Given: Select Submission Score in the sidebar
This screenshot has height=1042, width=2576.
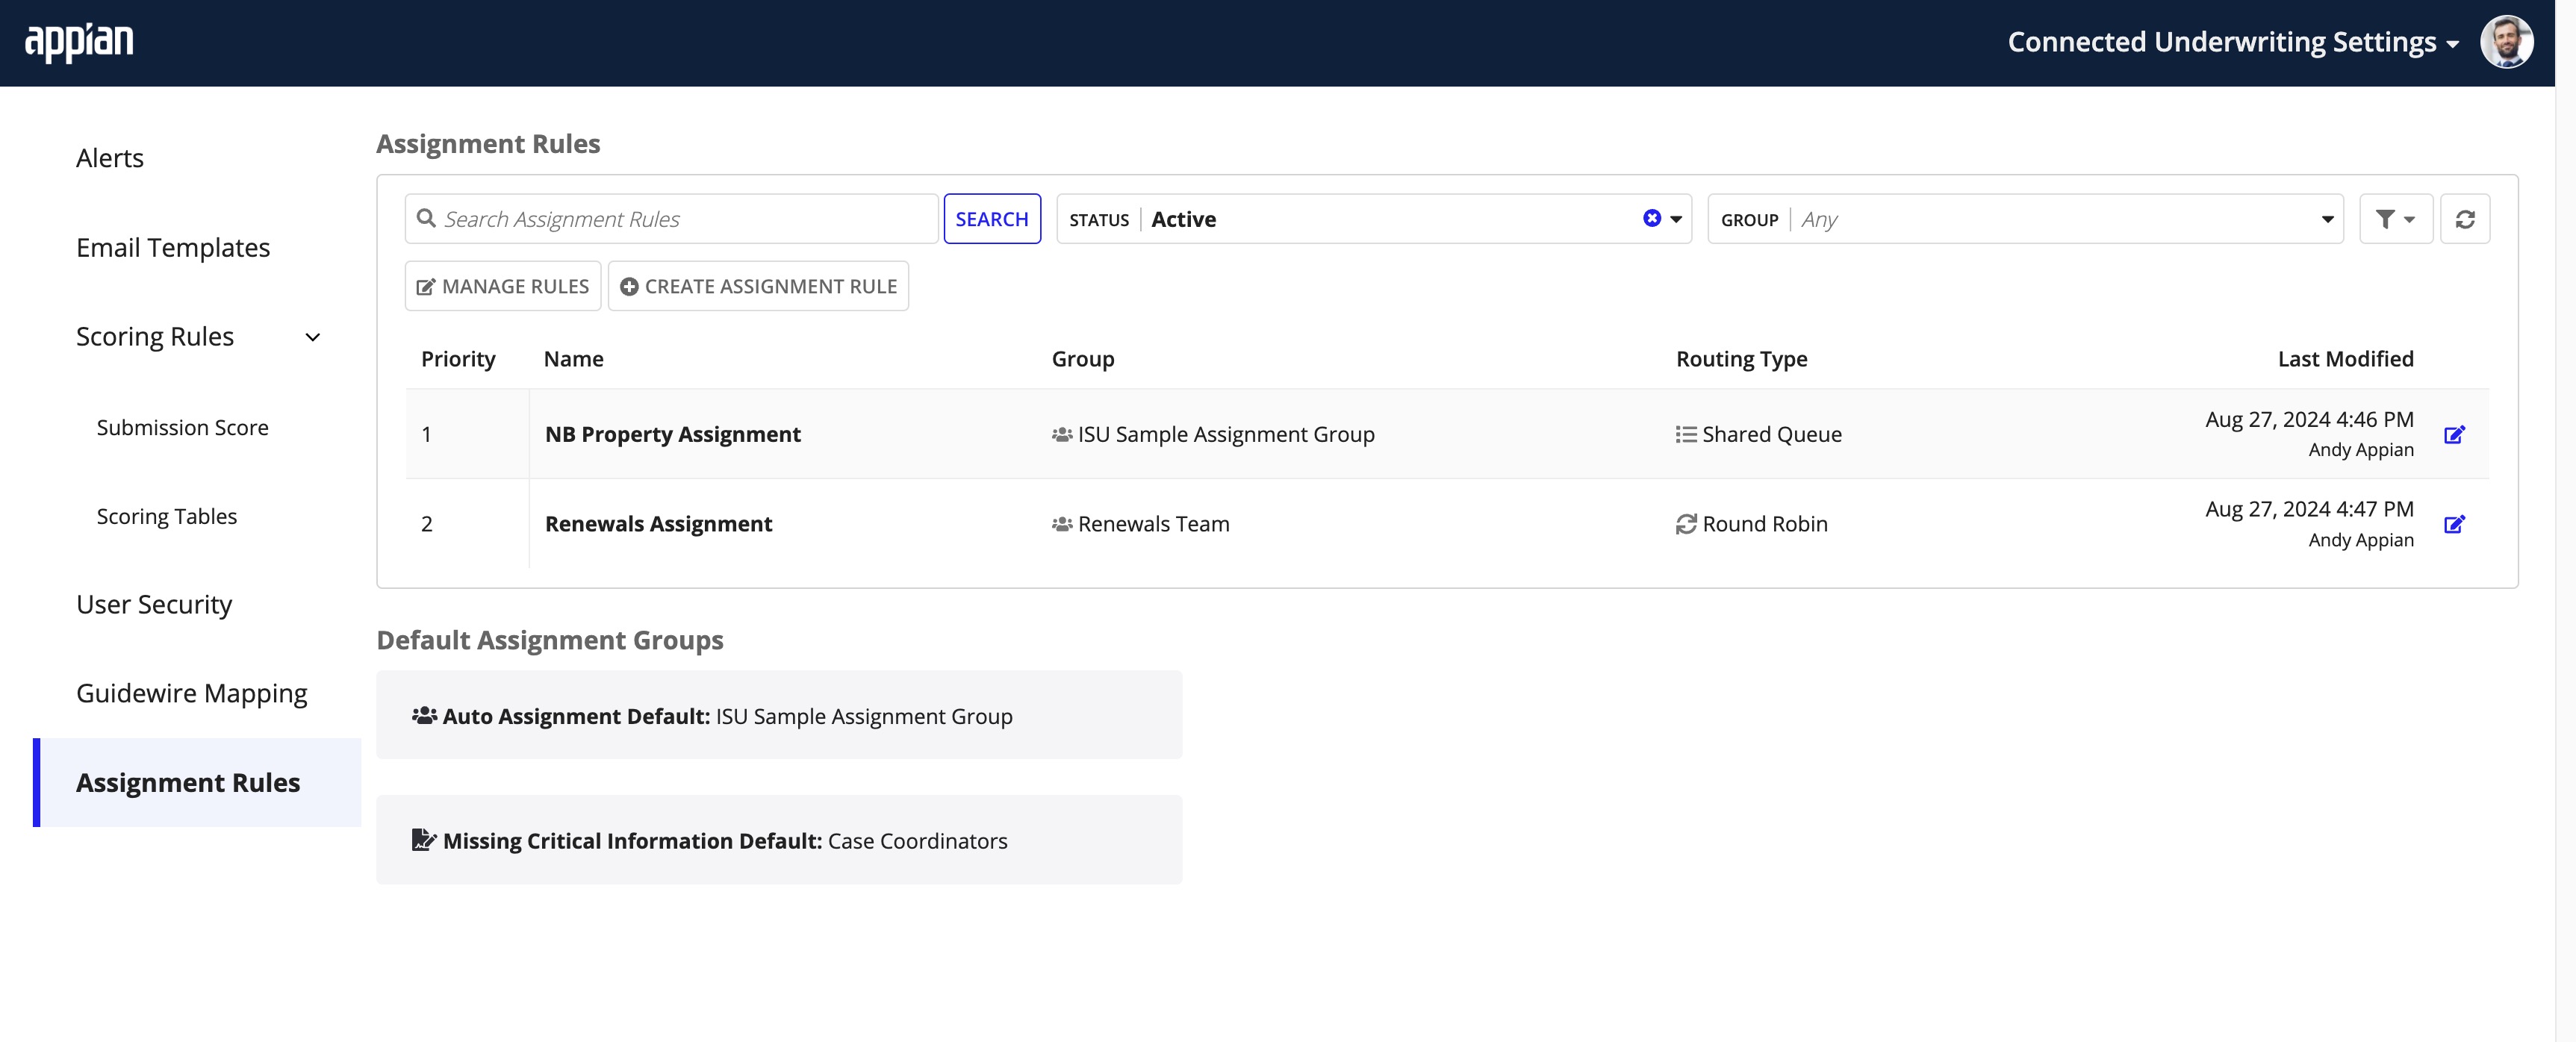Looking at the screenshot, I should [183, 427].
